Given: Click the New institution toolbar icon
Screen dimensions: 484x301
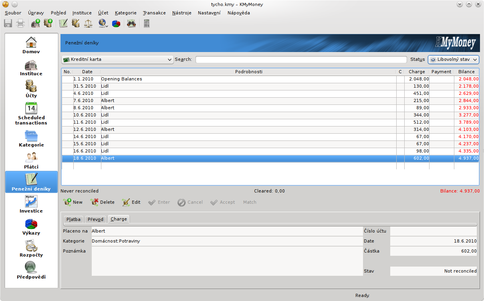Looking at the screenshot, I should (36, 24).
